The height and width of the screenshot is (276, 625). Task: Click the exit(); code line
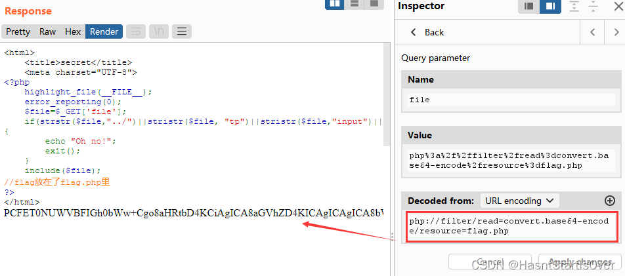point(62,151)
